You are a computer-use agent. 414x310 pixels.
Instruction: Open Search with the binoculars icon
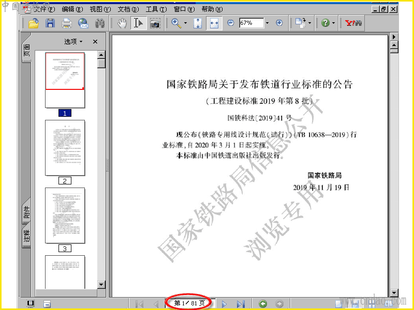pyautogui.click(x=100, y=23)
